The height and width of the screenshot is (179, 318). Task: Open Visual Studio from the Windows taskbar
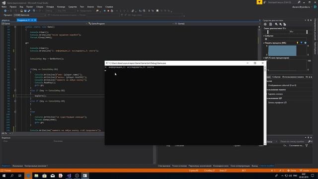click(x=69, y=176)
